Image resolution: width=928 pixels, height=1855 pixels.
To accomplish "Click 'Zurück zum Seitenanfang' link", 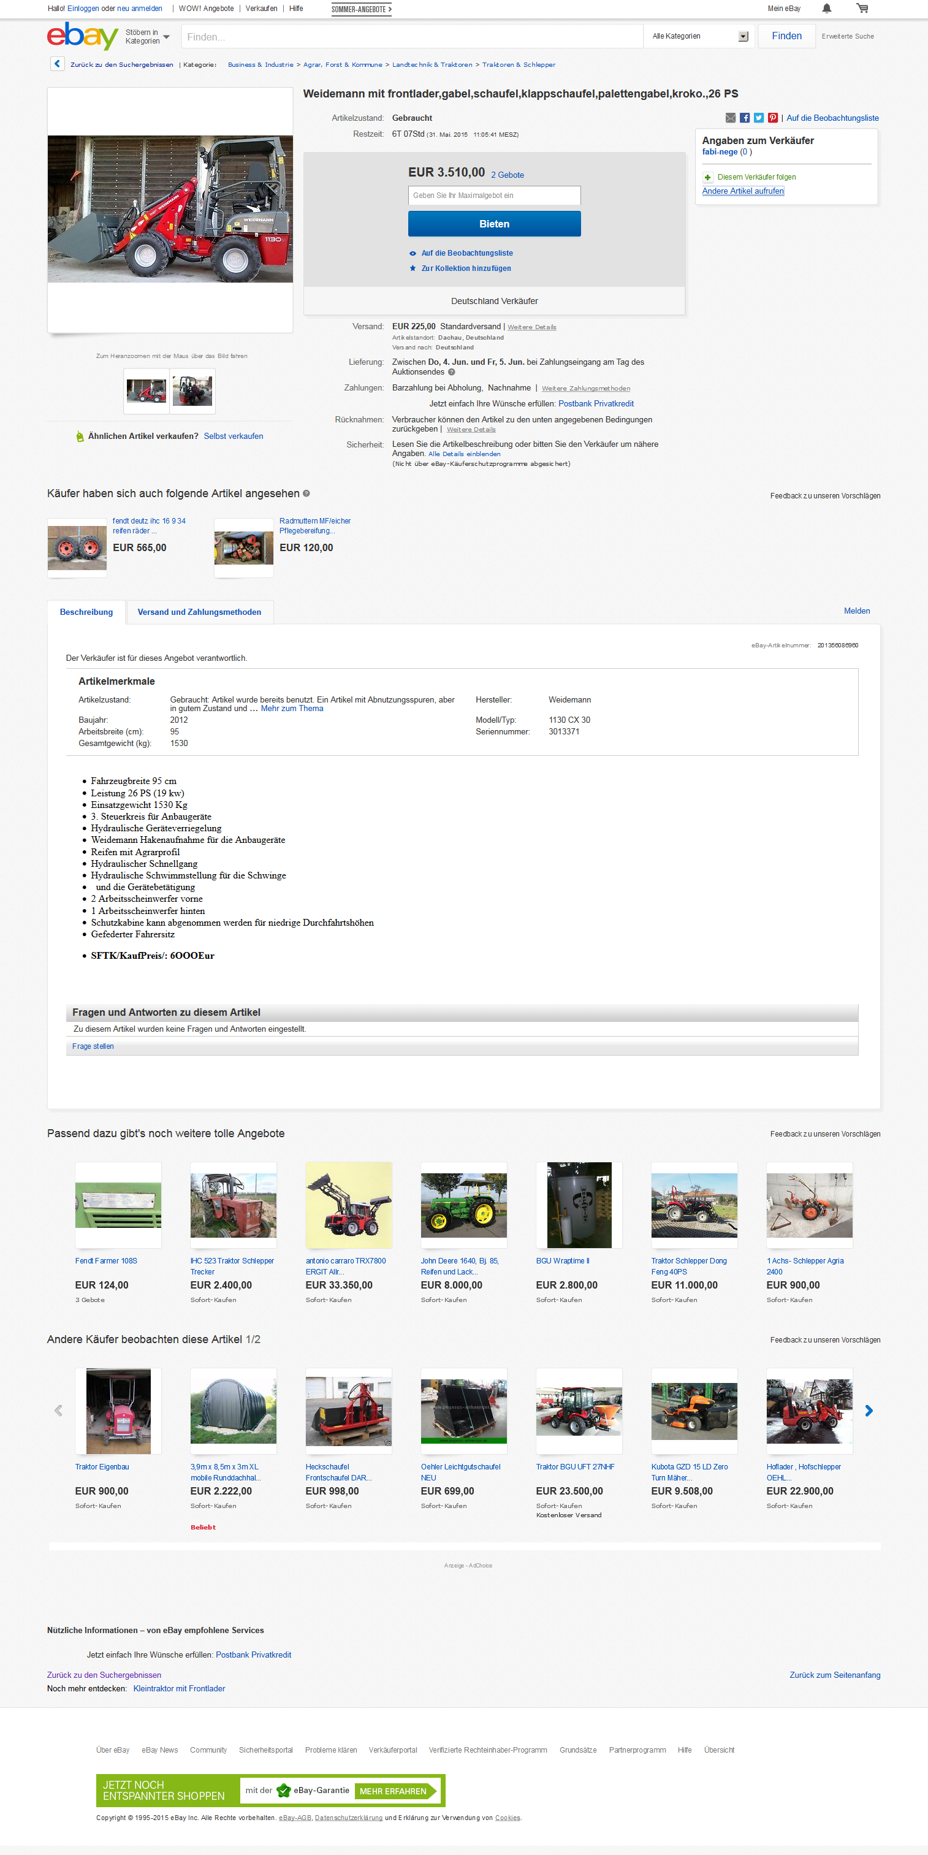I will (x=834, y=1675).
